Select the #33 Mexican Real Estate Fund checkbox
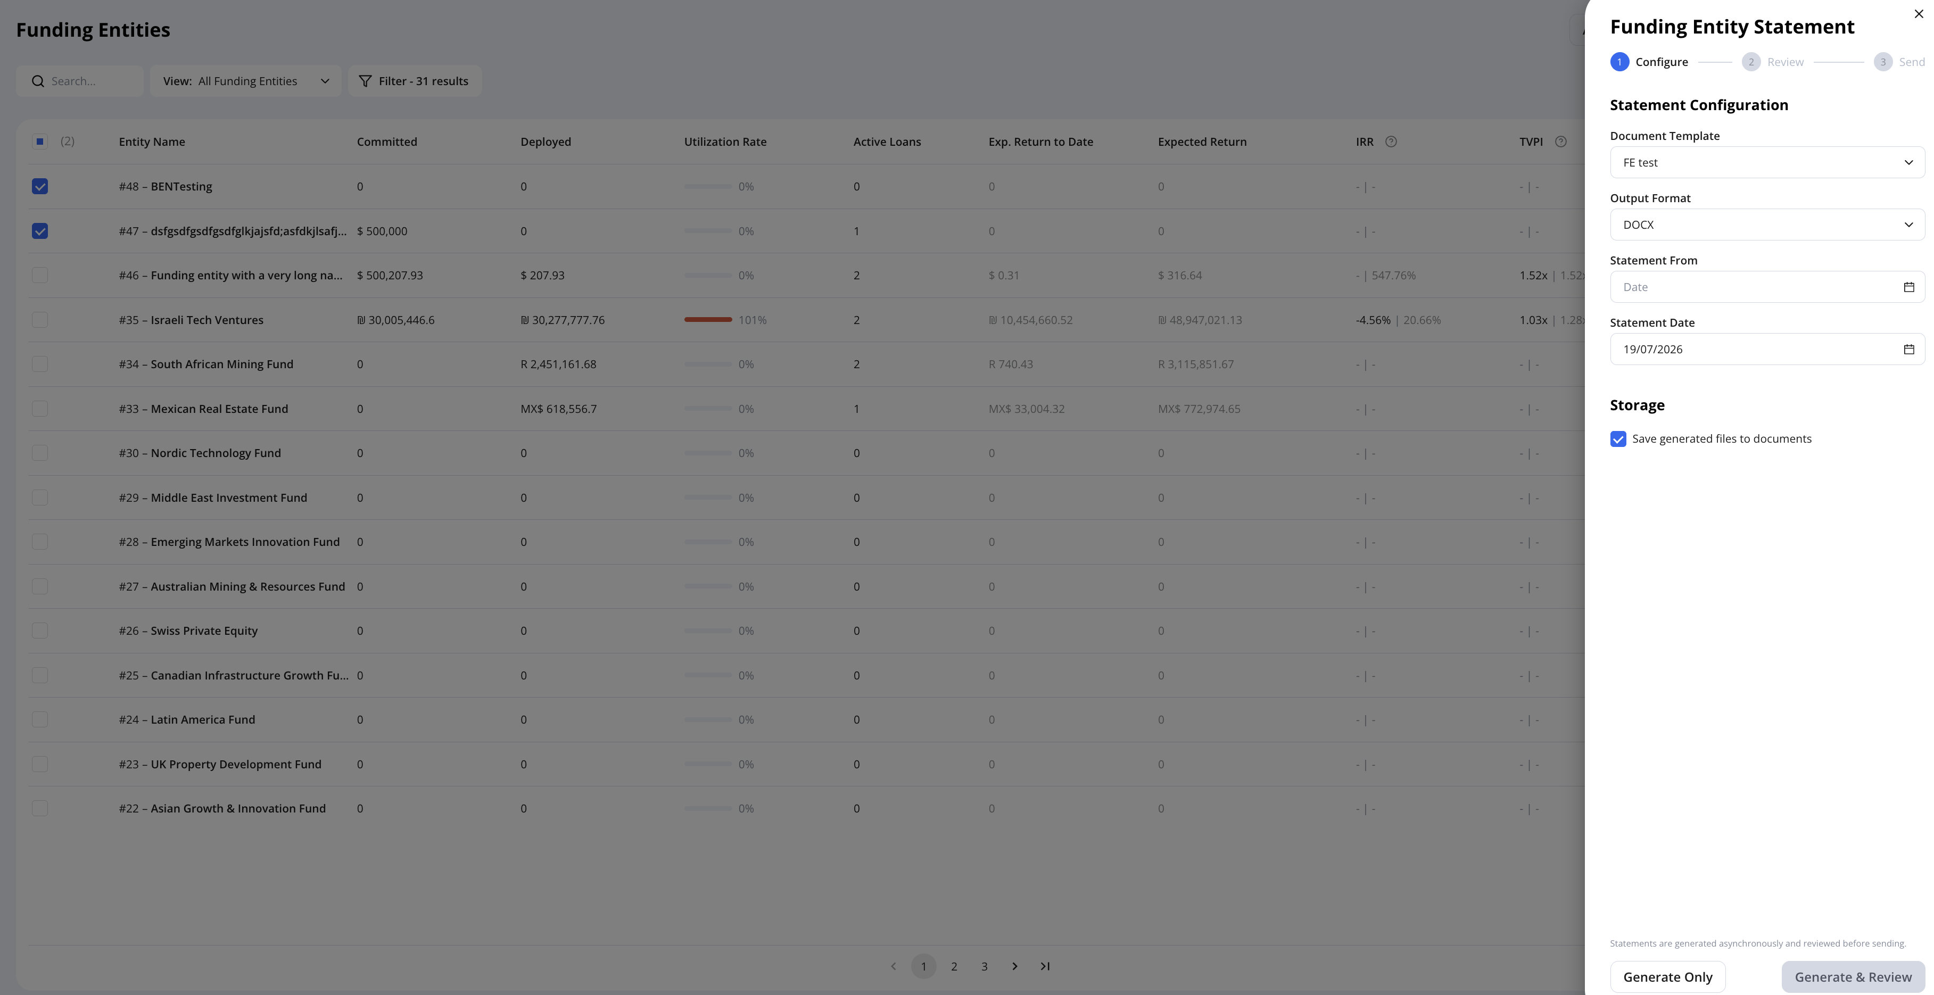Image resolution: width=1934 pixels, height=995 pixels. point(40,409)
